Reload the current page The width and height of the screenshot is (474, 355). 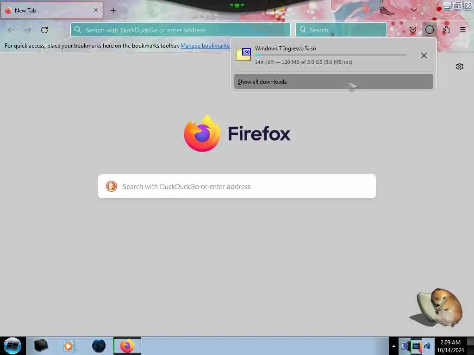(44, 30)
